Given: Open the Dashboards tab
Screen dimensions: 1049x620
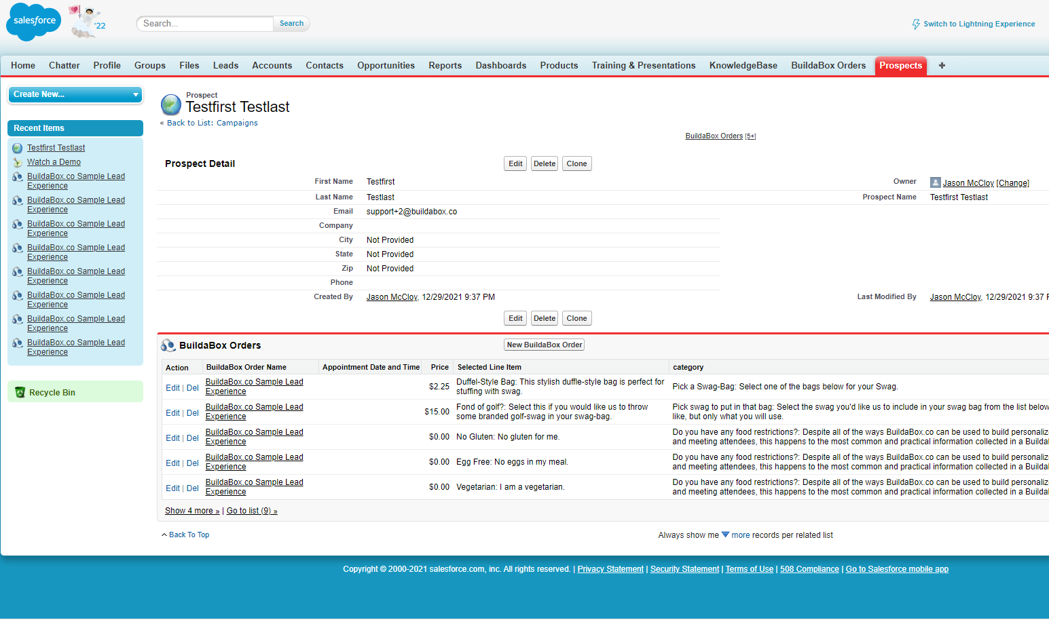Looking at the screenshot, I should click(500, 66).
